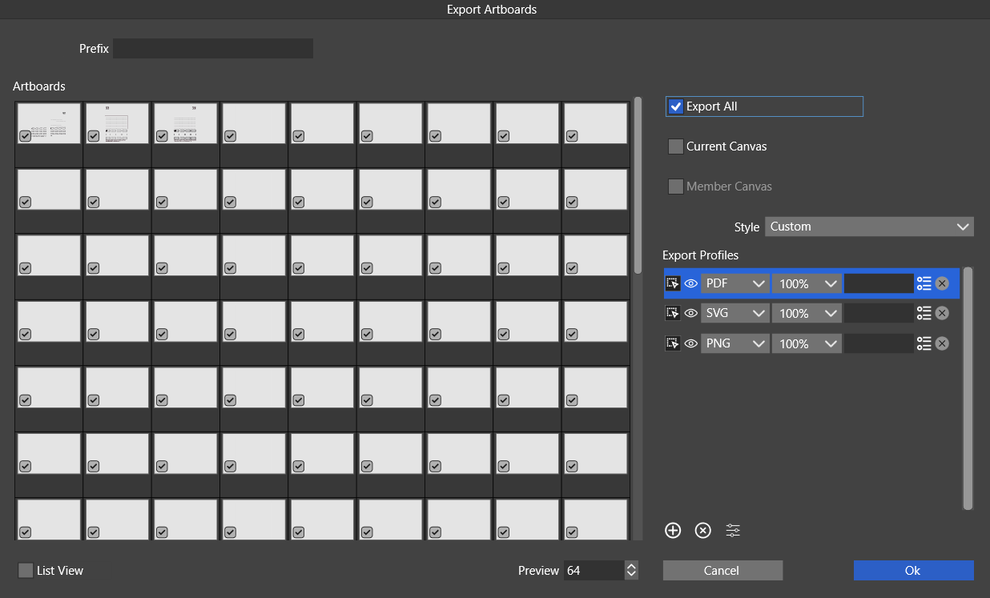The height and width of the screenshot is (598, 990).
Task: Remove the PDF export profile row
Action: [x=942, y=283]
